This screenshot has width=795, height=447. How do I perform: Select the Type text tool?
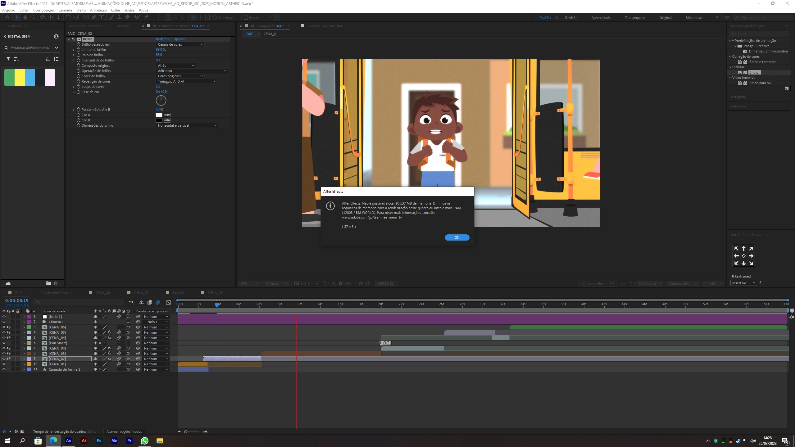pyautogui.click(x=102, y=17)
